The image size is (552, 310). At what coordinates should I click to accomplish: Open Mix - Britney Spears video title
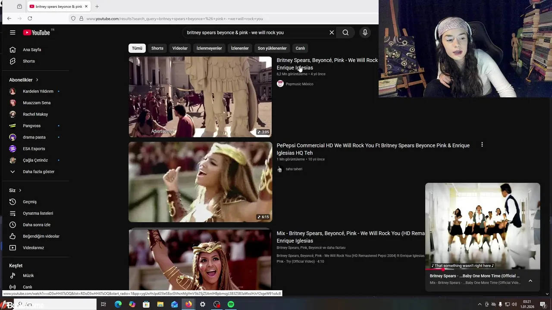point(351,237)
